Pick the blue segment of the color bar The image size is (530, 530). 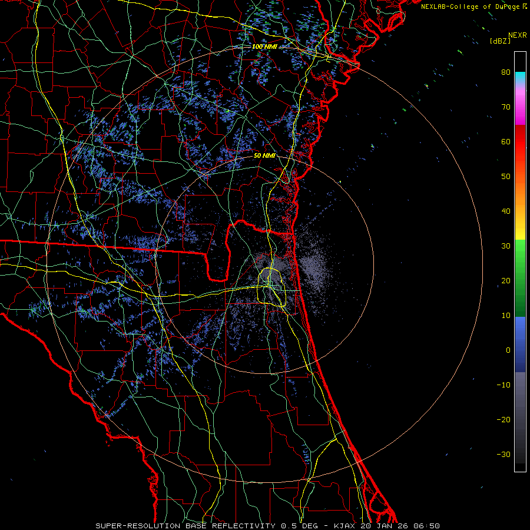[x=520, y=344]
